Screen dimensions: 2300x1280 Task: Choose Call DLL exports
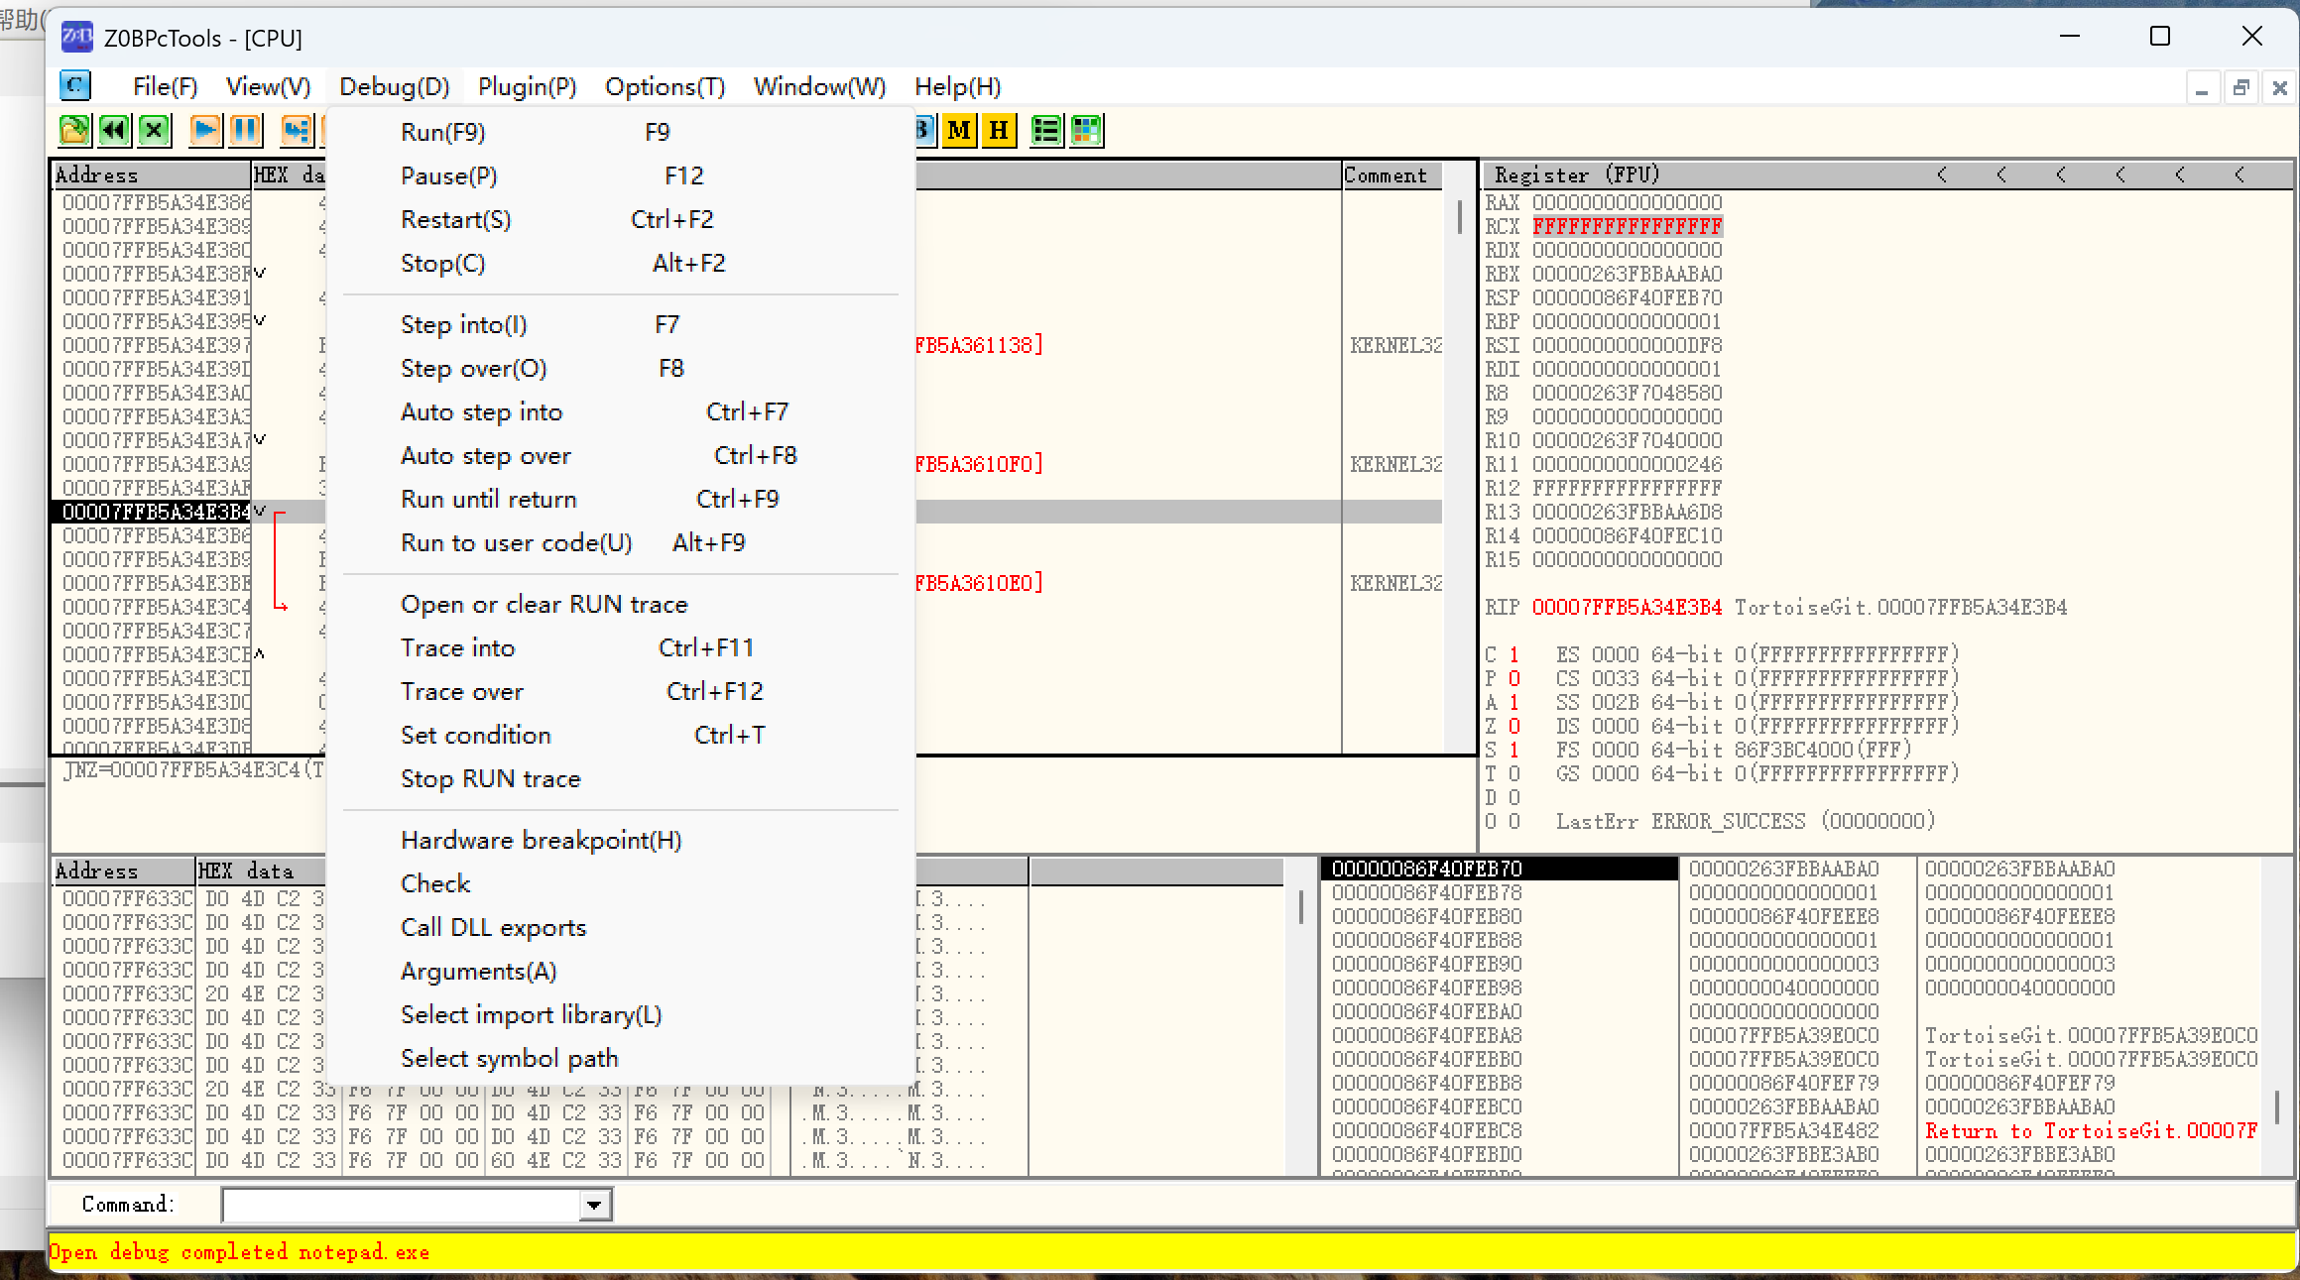(x=621, y=927)
